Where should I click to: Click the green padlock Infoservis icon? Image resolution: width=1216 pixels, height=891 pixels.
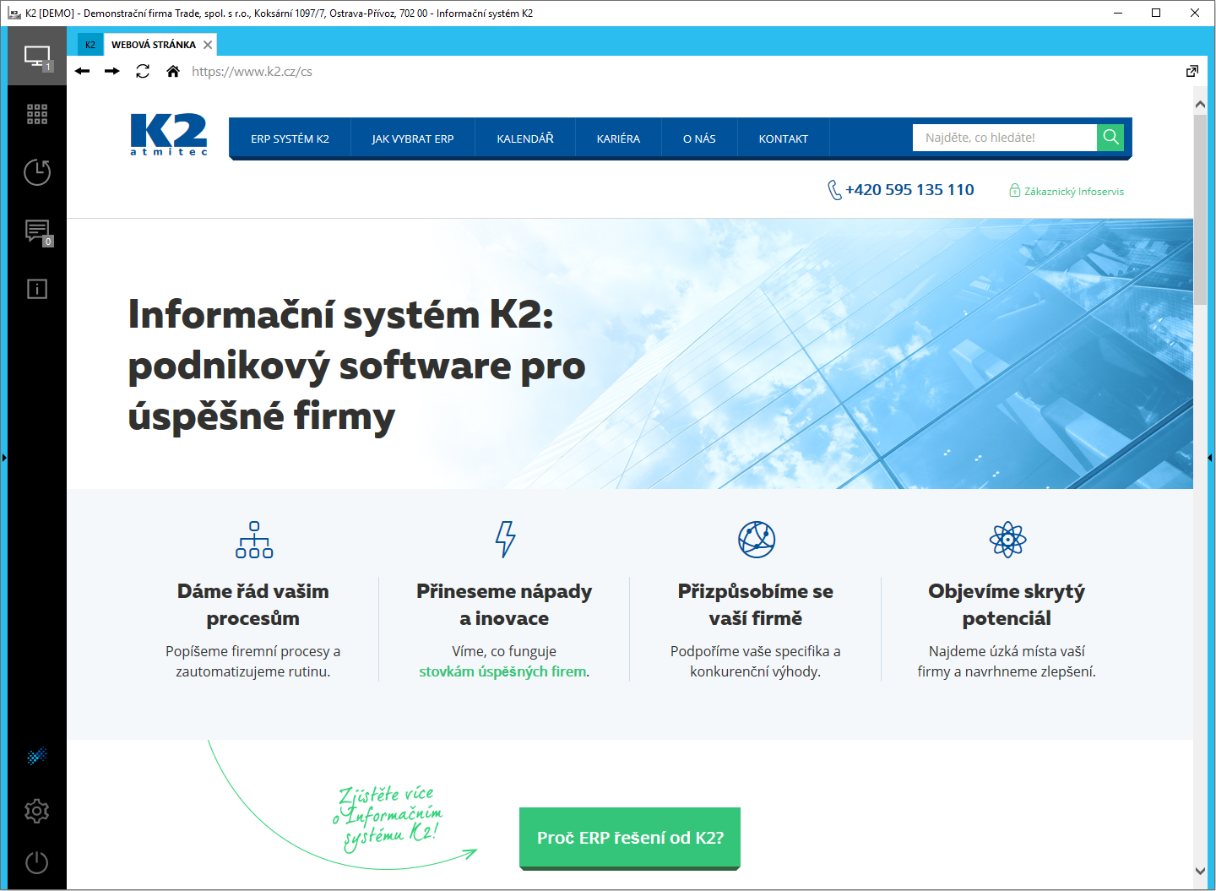(1015, 191)
